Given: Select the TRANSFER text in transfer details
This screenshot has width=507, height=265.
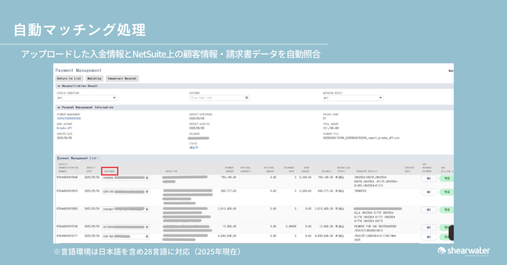Looking at the screenshot, I should pyautogui.click(x=360, y=191).
